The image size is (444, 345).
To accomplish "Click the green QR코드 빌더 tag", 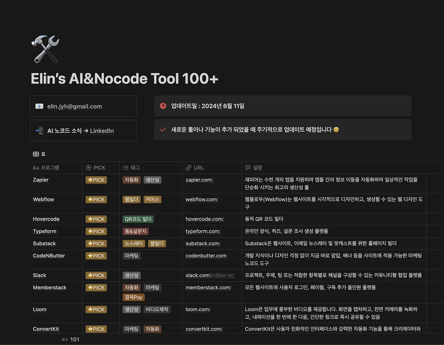I will click(138, 219).
